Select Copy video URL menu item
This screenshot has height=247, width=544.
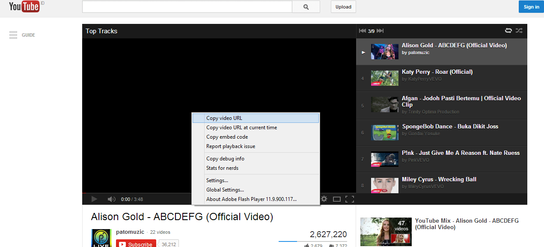point(256,118)
